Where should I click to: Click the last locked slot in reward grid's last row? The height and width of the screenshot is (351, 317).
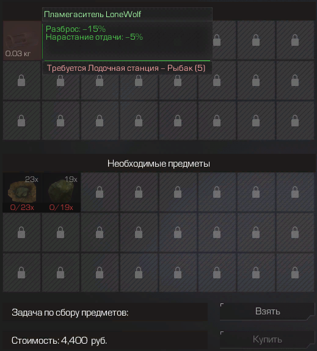(295, 121)
